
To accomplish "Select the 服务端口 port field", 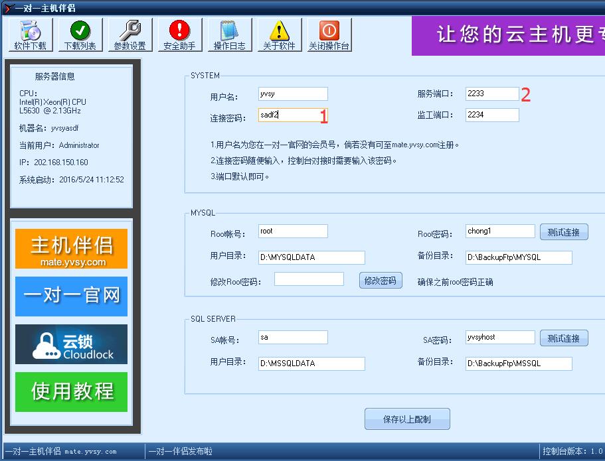I will [491, 94].
